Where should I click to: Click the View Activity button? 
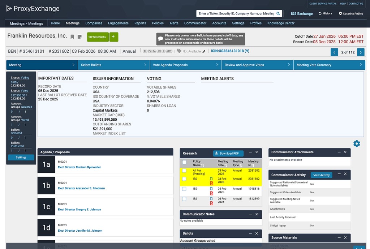321,175
